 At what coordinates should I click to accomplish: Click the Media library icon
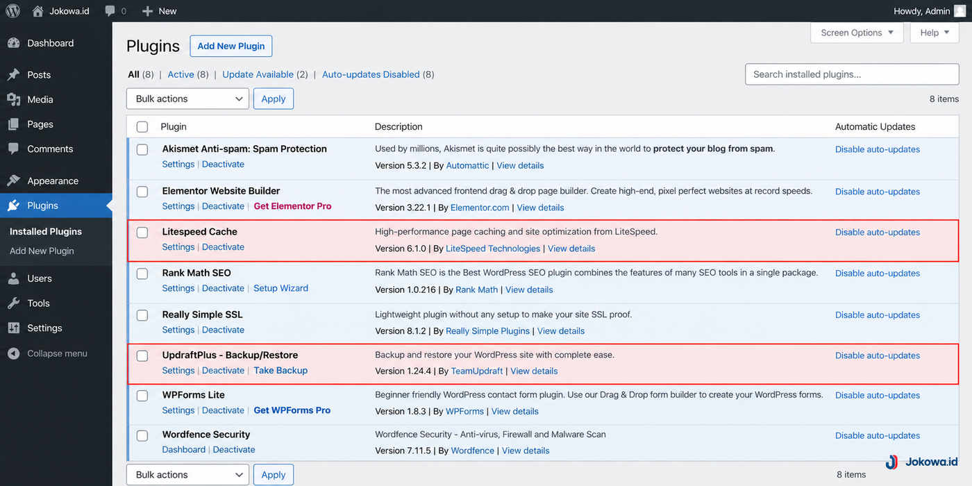tap(13, 99)
